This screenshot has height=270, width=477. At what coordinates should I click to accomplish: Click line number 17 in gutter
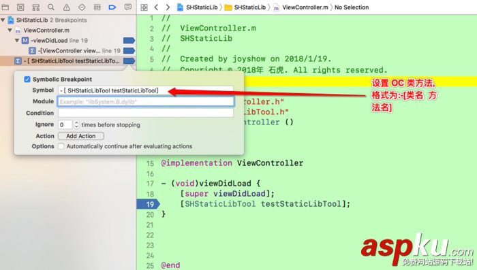tap(150, 184)
